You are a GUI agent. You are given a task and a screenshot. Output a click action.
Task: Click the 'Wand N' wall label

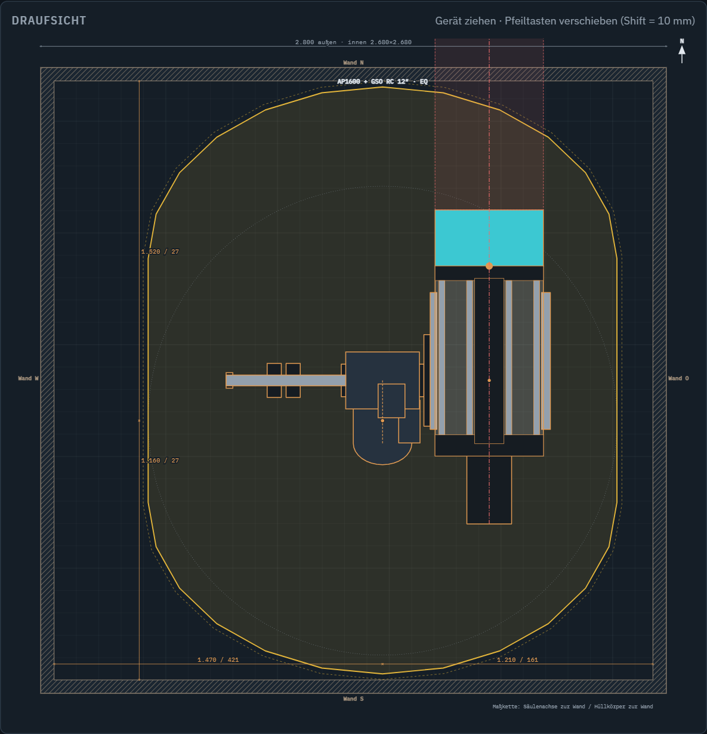353,63
